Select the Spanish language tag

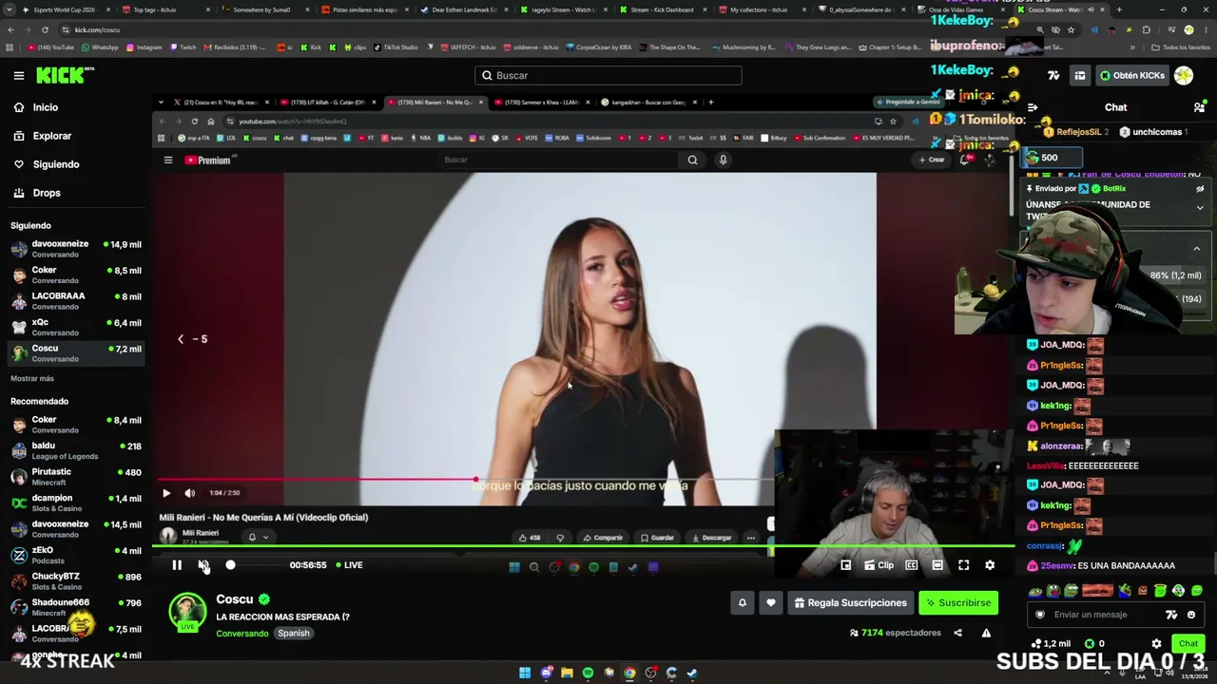[294, 634]
